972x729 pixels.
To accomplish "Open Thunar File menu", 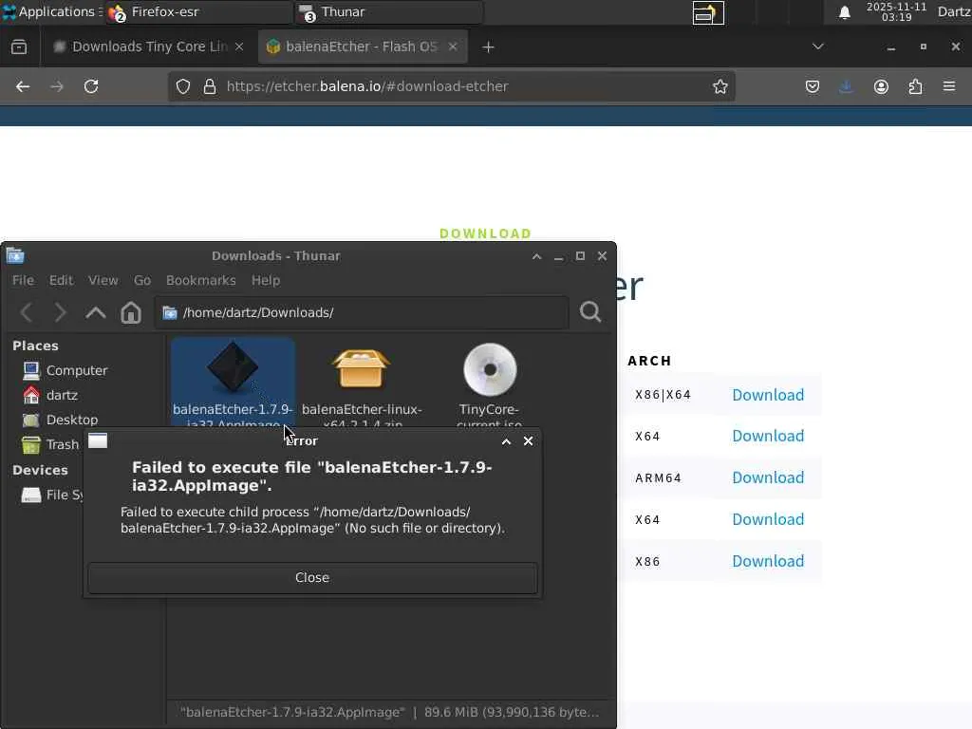I will coord(23,280).
